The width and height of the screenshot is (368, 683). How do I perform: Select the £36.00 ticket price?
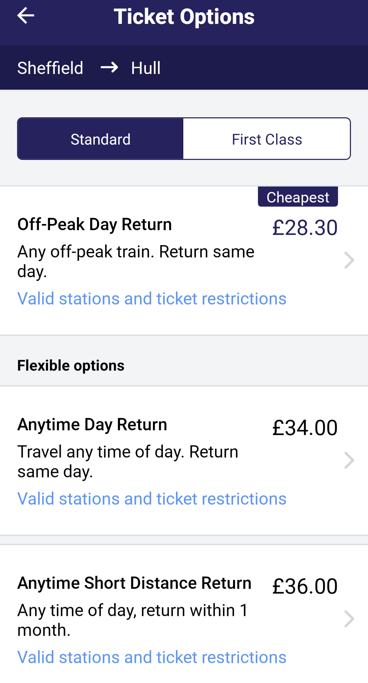(305, 587)
